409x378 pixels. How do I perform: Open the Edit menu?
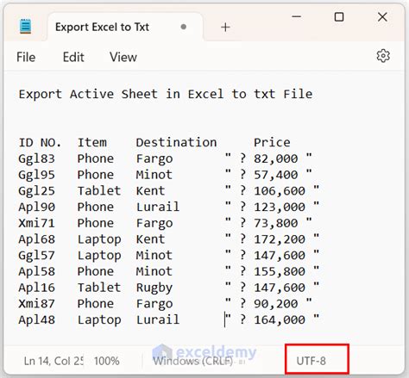[x=73, y=57]
